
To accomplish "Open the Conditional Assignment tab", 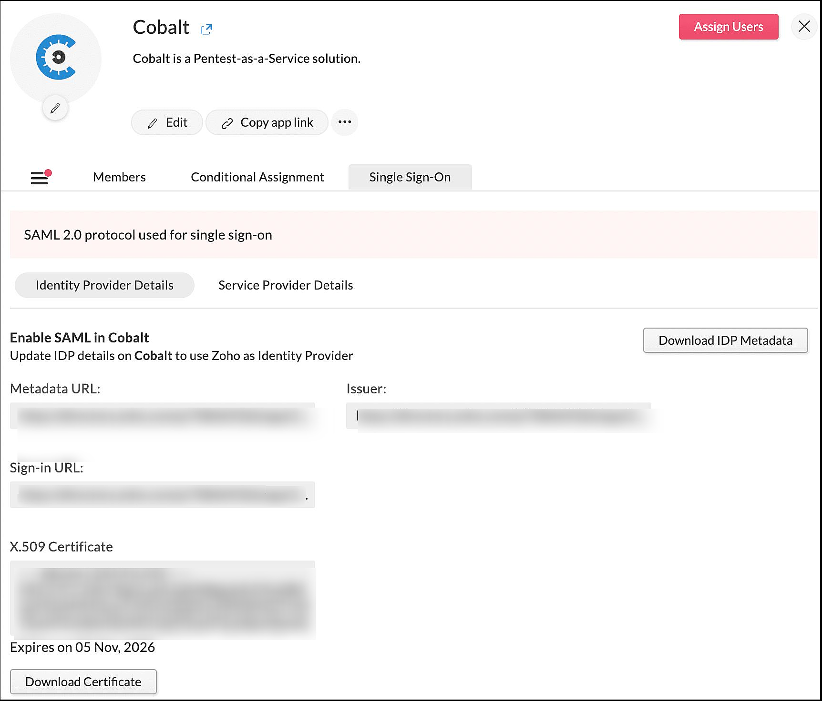I will [x=257, y=177].
